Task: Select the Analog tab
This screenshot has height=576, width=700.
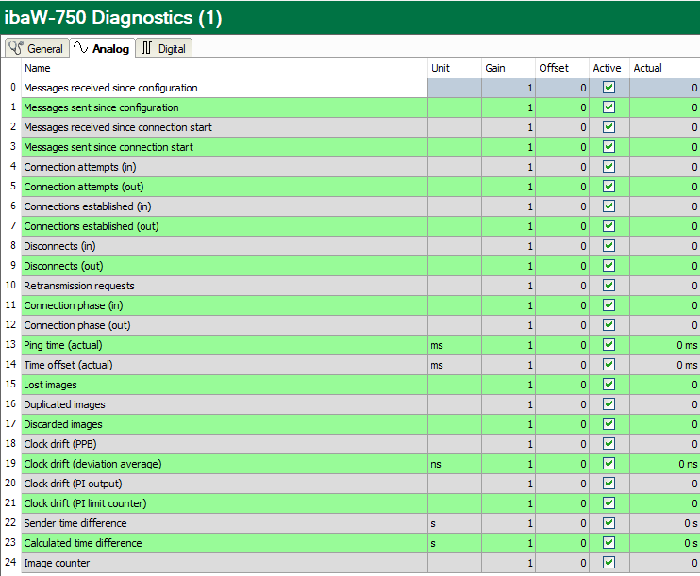Action: (102, 48)
